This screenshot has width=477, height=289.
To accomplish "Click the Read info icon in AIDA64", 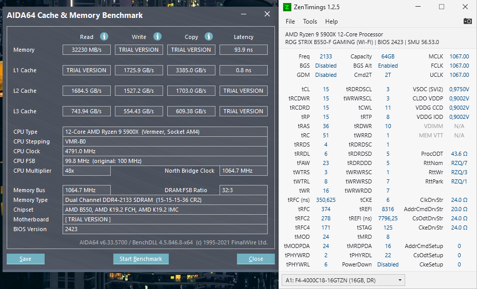I will coord(104,36).
